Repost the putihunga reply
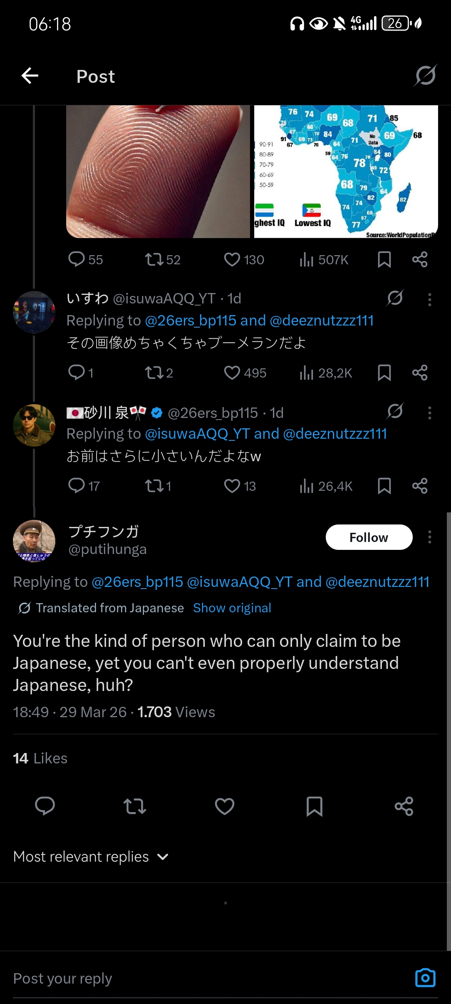 coord(135,806)
